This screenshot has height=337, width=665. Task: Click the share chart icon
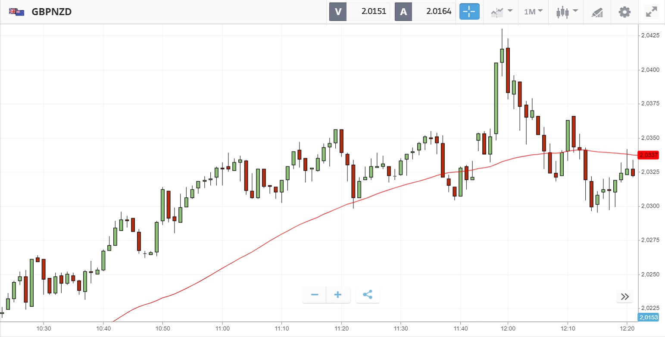(368, 295)
